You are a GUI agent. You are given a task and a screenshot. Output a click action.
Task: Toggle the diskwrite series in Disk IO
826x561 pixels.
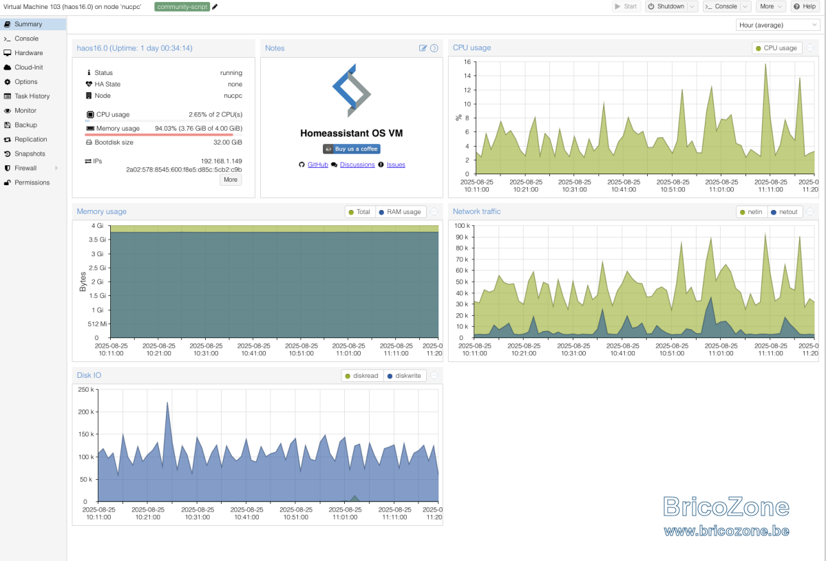pos(405,376)
